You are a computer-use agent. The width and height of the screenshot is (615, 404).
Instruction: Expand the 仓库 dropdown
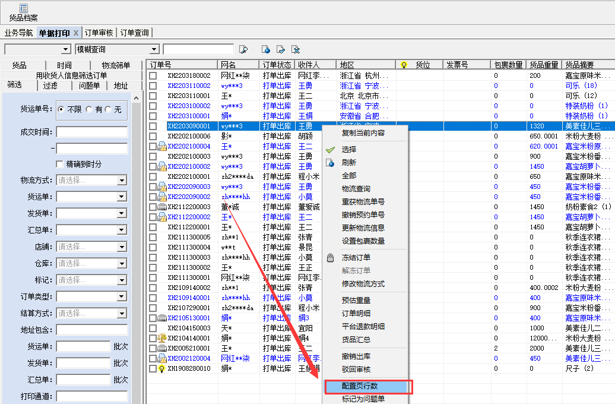click(x=122, y=263)
